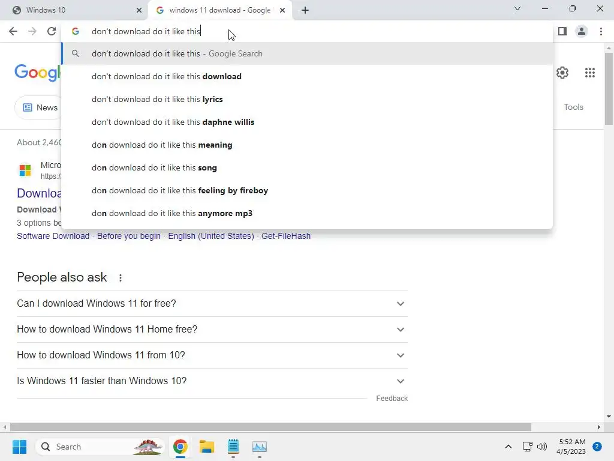Open the Chrome side panel
614x461 pixels.
[562, 31]
